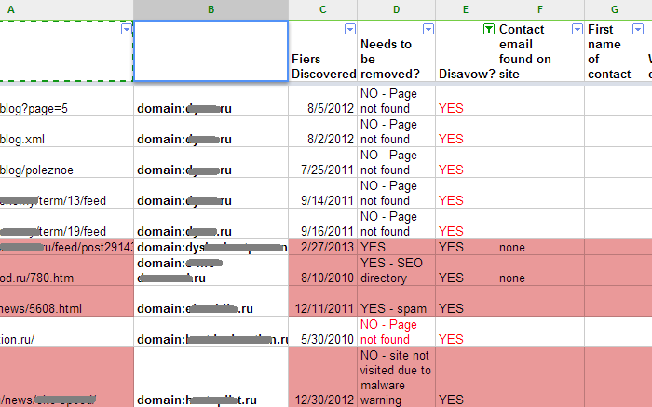This screenshot has height=407, width=652.
Task: Select cell with 'news/5608.html'
Action: (x=66, y=301)
